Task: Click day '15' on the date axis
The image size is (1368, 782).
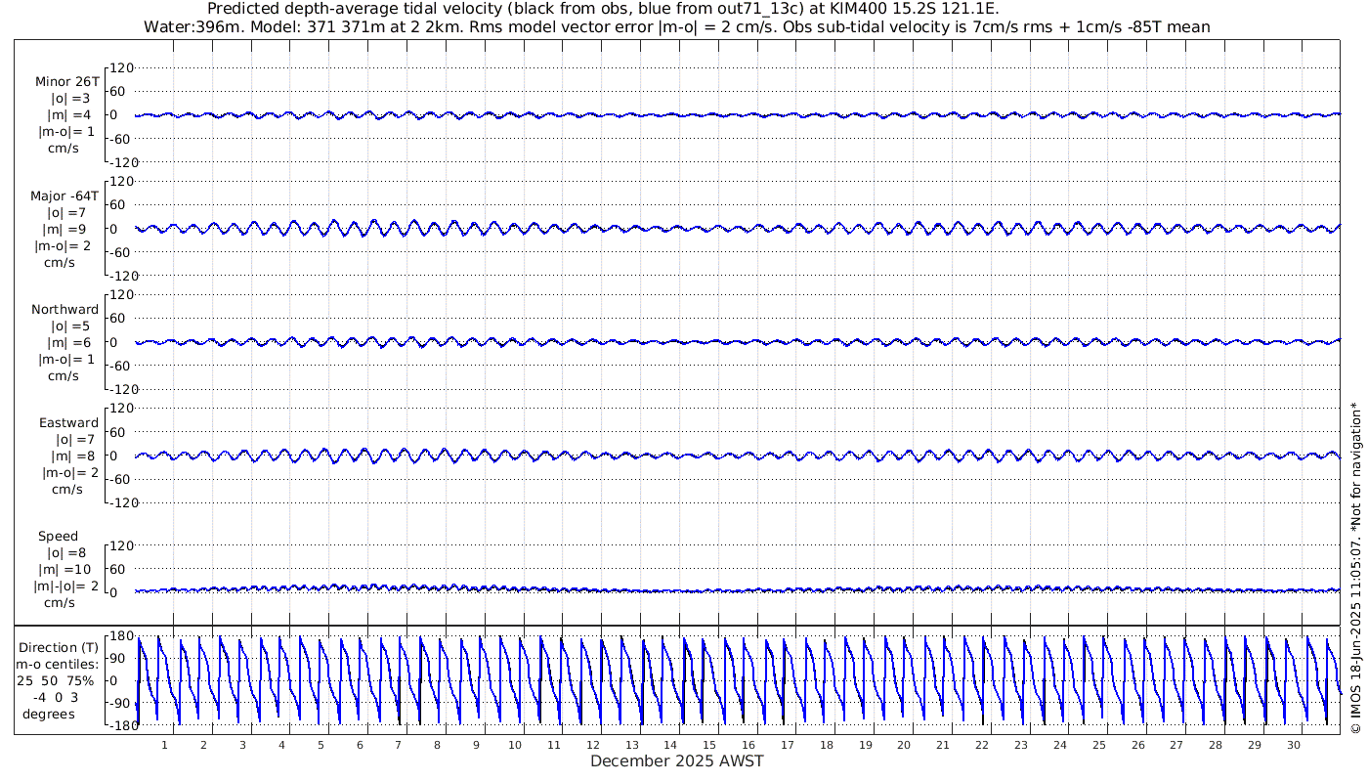Action: 709,745
